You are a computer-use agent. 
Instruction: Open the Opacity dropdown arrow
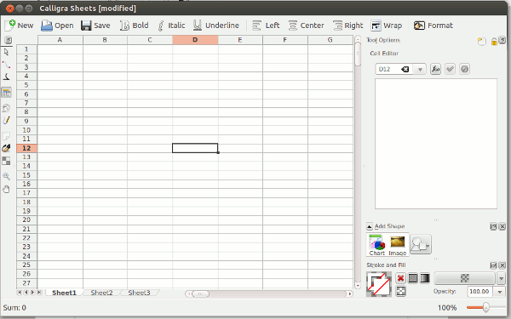500,292
